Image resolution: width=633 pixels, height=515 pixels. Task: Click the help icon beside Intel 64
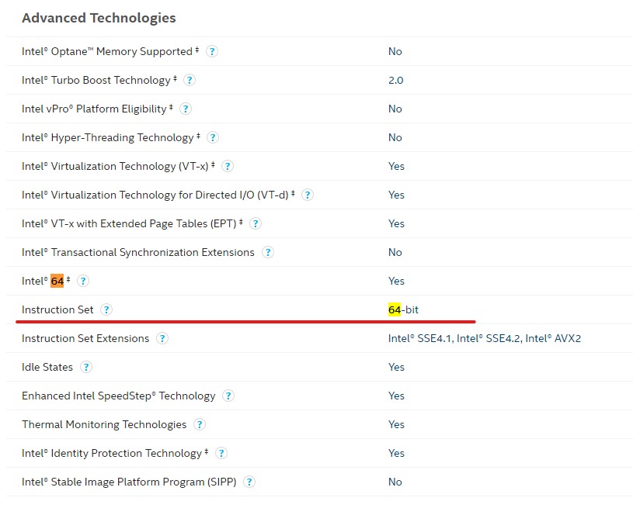coord(83,281)
